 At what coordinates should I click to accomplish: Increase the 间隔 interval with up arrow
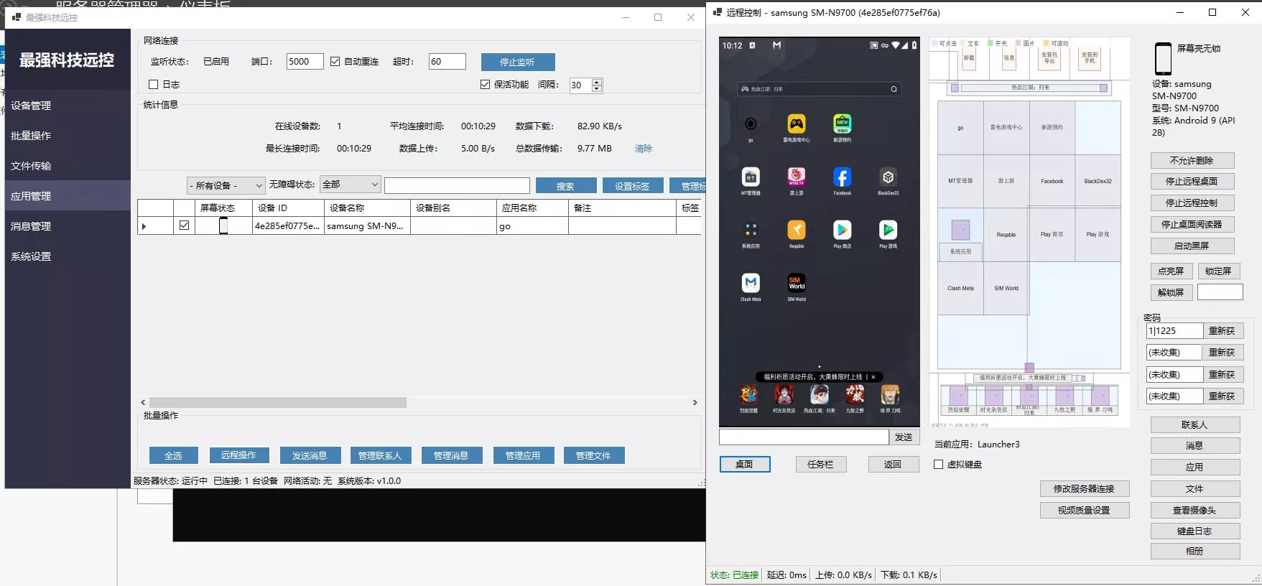(x=596, y=82)
